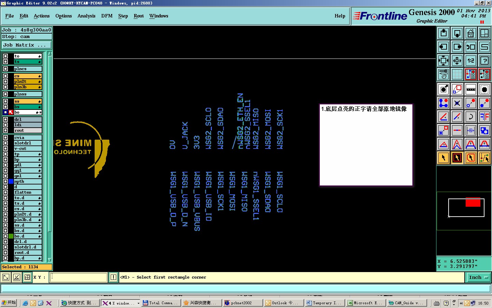Select the polygon select arrow tool
Screen dimensions: 492x308
click(x=471, y=158)
